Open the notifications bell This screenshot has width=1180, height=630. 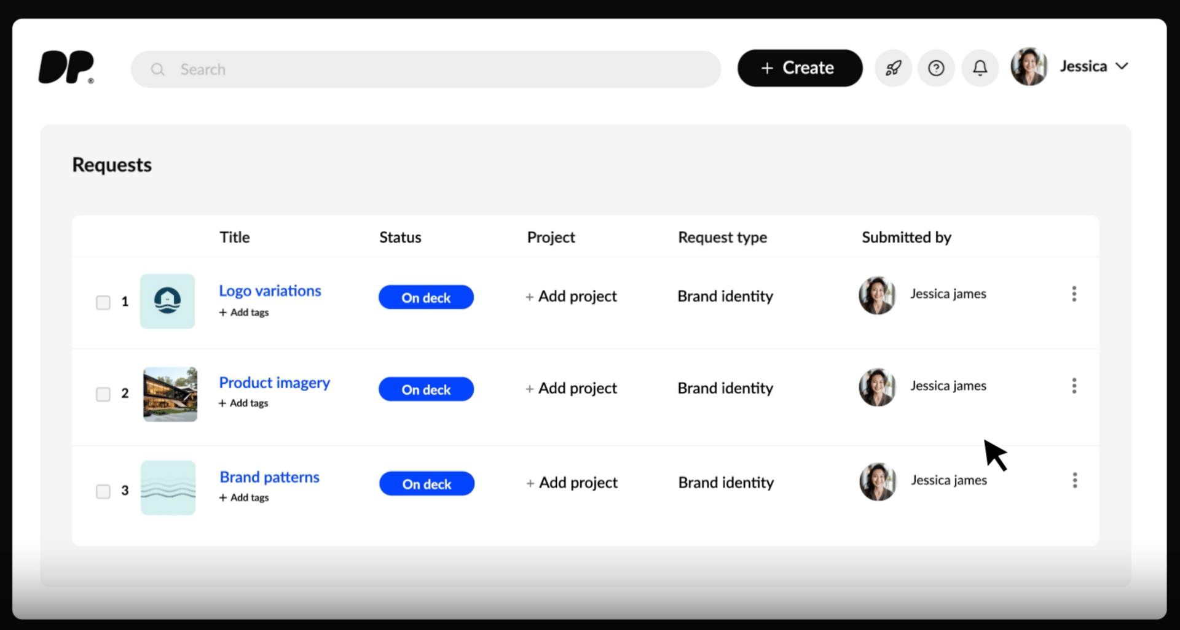pyautogui.click(x=980, y=68)
